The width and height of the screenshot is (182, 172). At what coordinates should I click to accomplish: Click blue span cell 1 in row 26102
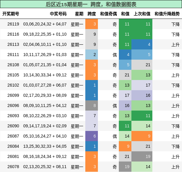tap(92, 85)
